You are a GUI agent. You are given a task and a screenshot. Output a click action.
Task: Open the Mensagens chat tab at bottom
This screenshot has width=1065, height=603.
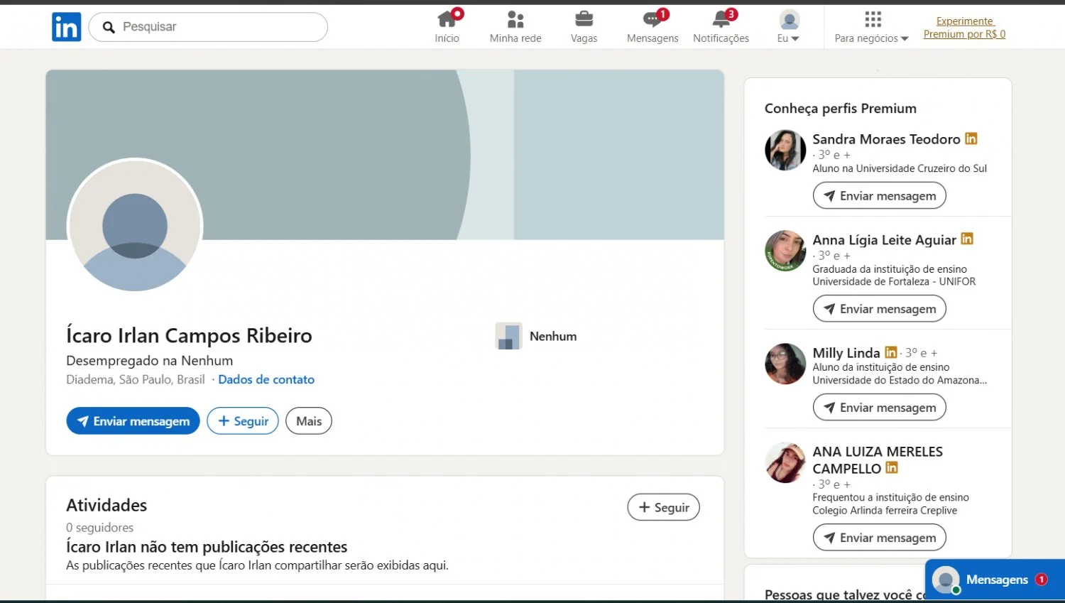(995, 580)
